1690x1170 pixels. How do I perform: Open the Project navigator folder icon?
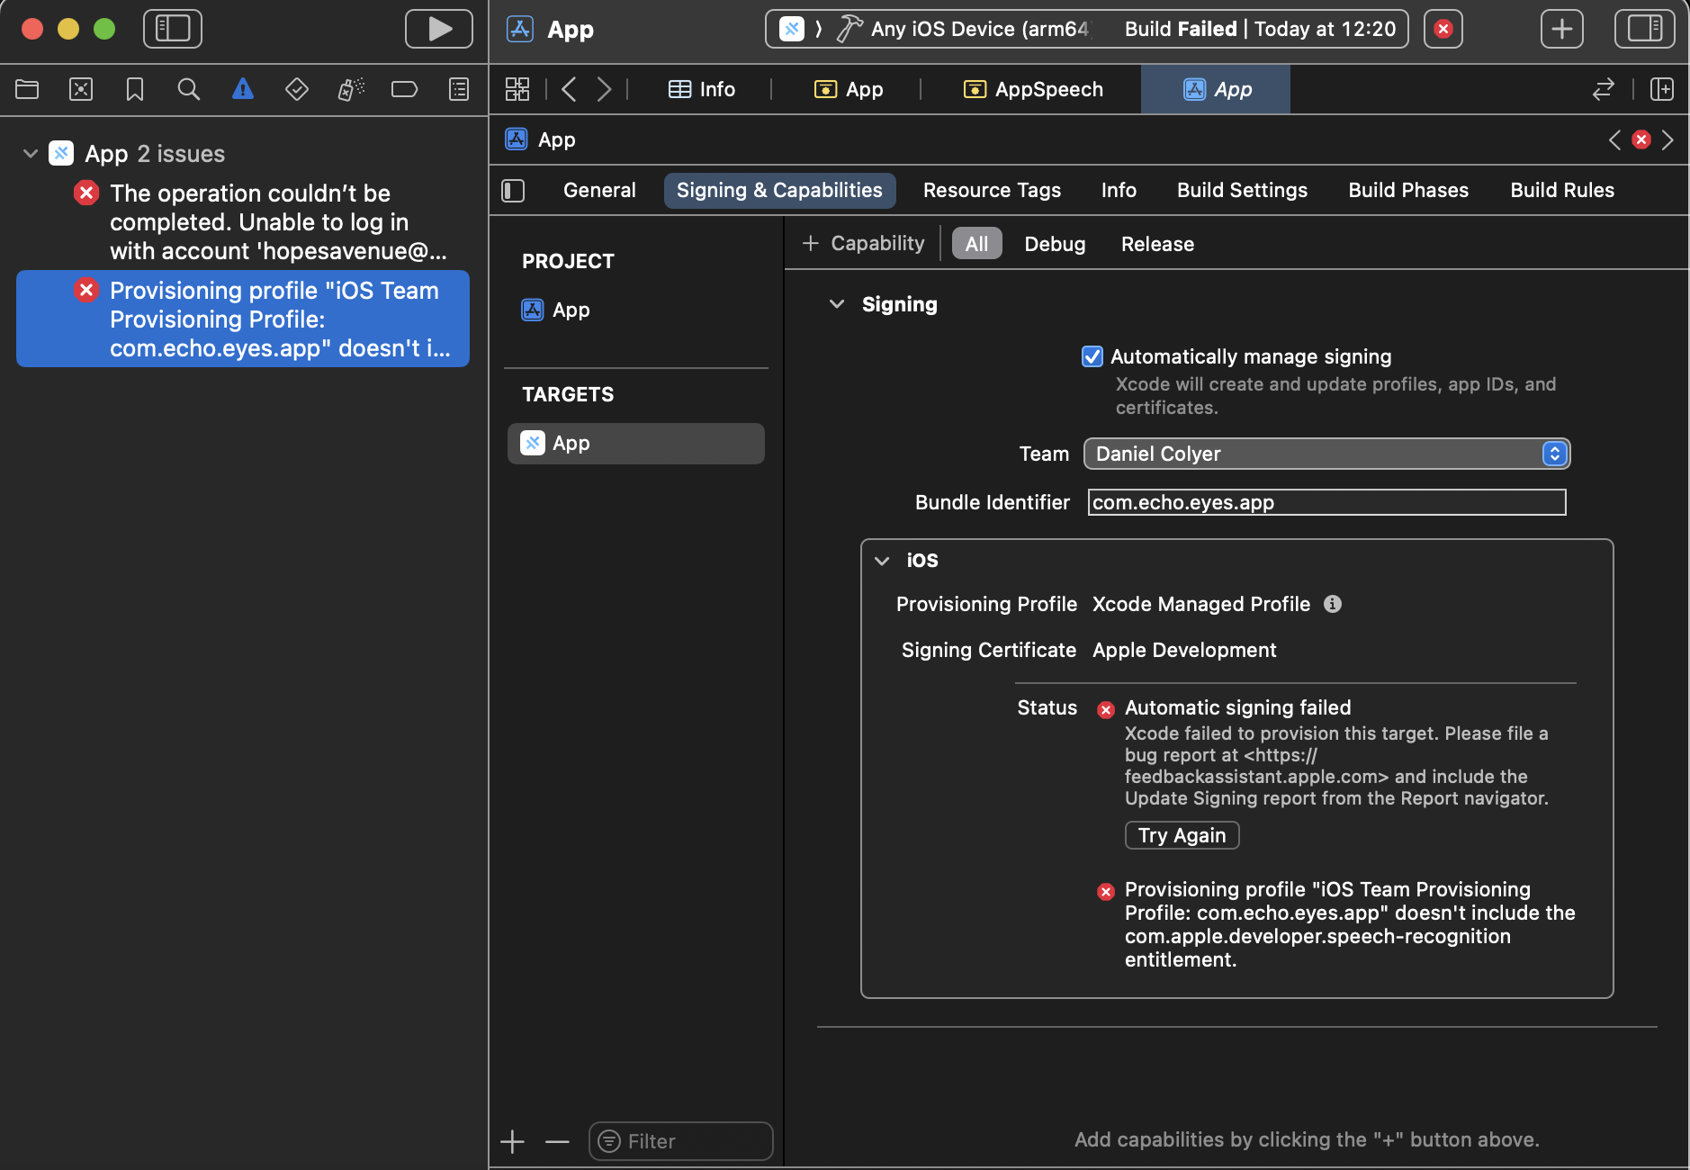click(27, 89)
